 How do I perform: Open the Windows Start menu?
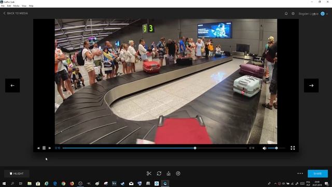4,183
